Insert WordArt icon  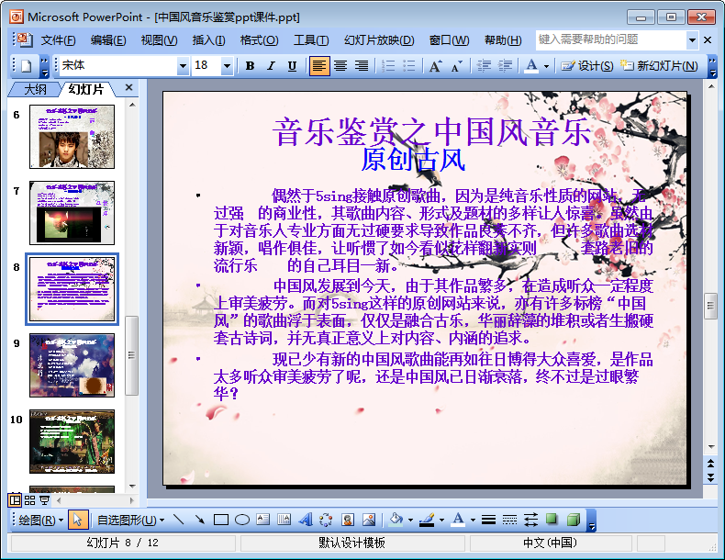[x=306, y=521]
